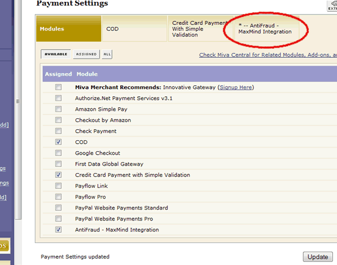Enable Checkout by Amazon checkbox

58,120
